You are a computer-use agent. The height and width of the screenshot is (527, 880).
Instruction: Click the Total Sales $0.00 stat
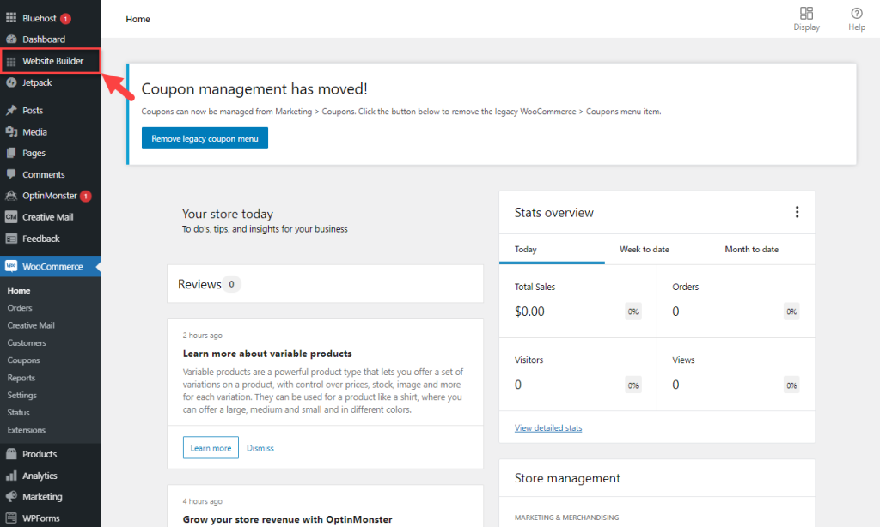tap(577, 301)
